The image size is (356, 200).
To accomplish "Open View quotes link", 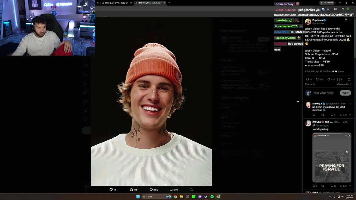I will (x=344, y=84).
